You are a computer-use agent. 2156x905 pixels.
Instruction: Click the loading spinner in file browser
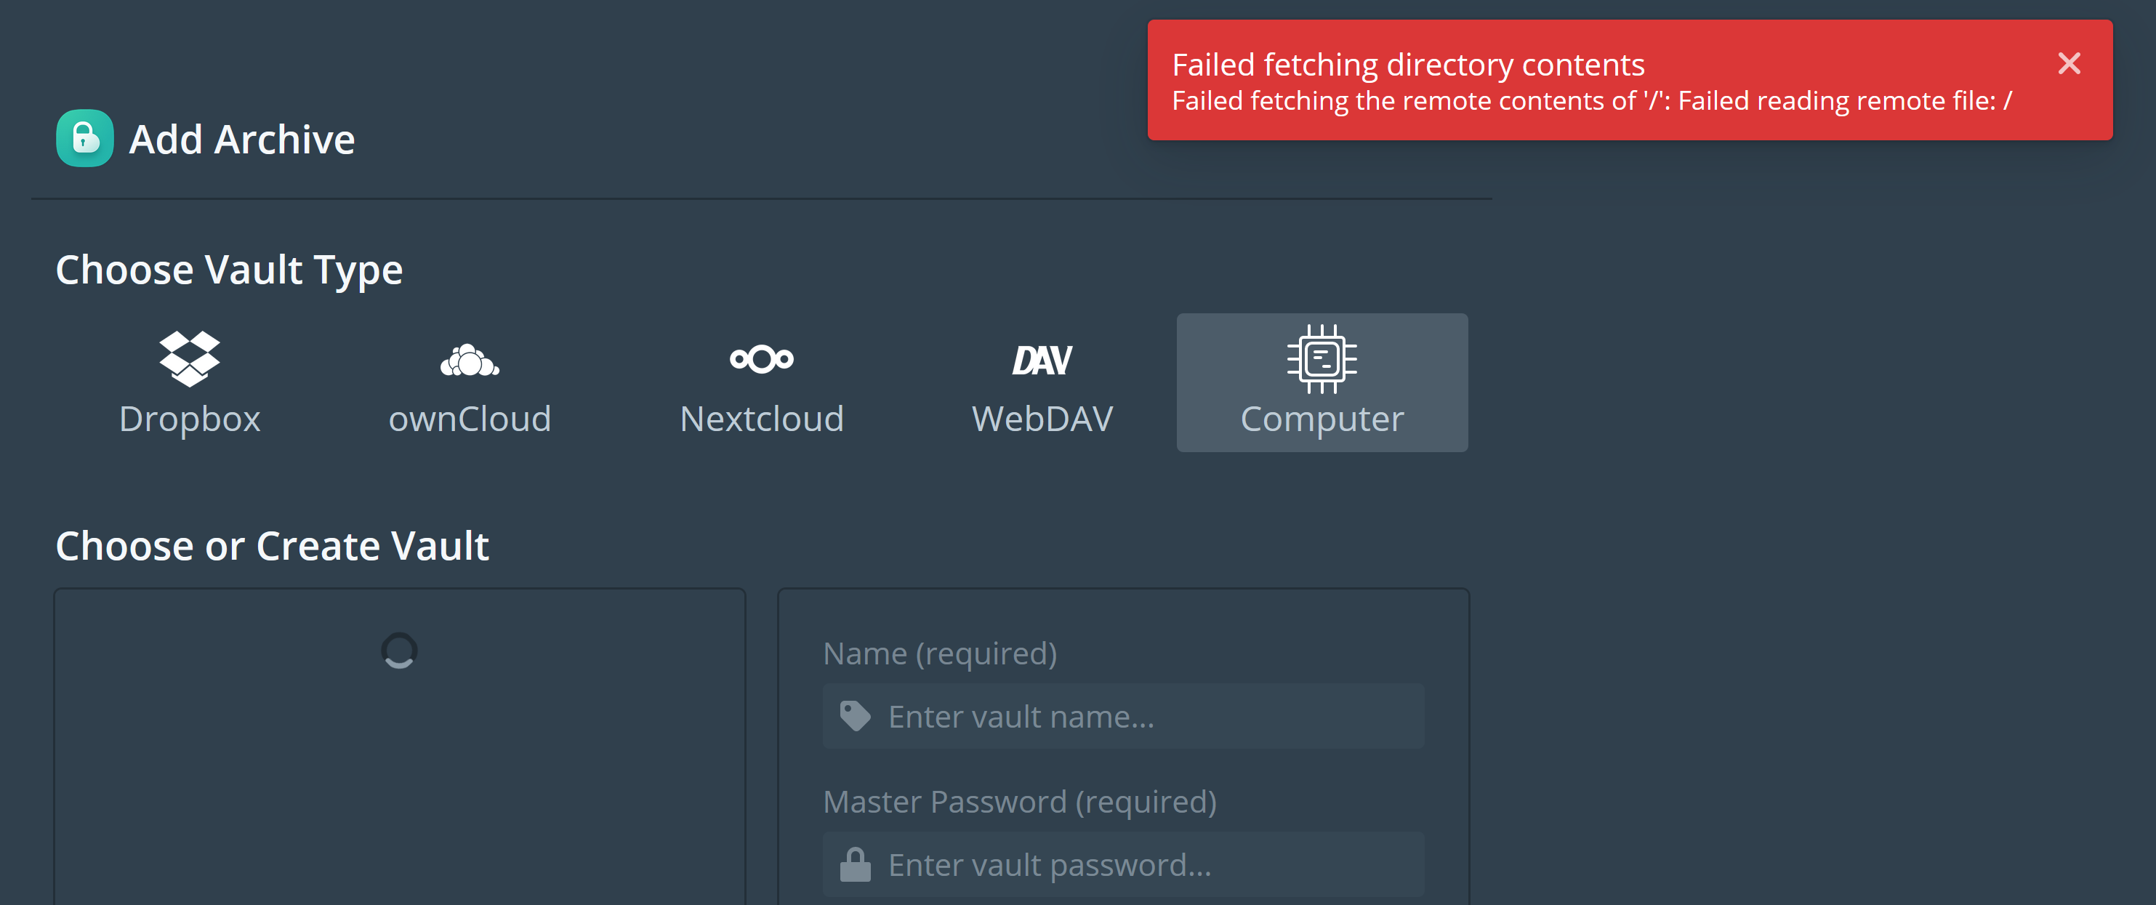[399, 651]
